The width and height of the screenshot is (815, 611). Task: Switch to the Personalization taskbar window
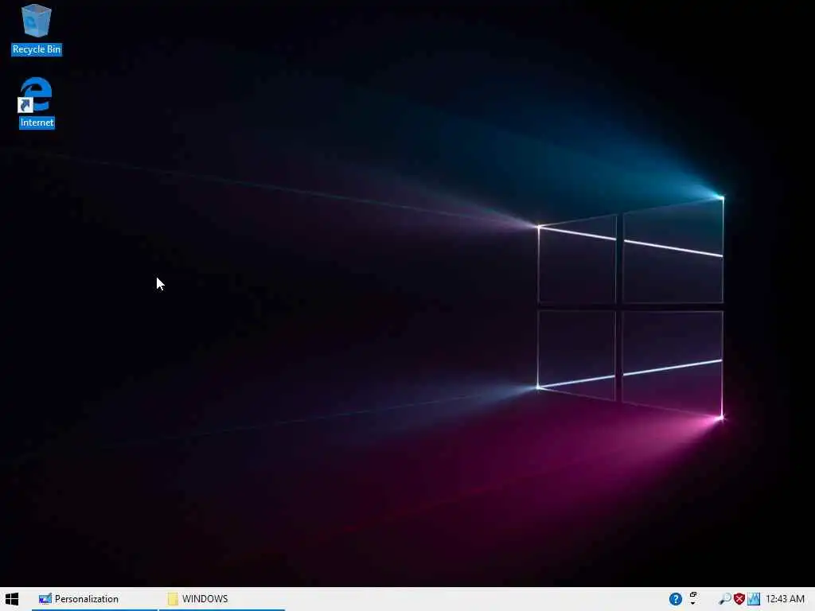pos(95,599)
